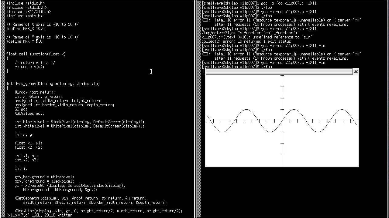This screenshot has height=218, width=389.
Task: Click the line 'Window root_return;'
Action: [35, 92]
